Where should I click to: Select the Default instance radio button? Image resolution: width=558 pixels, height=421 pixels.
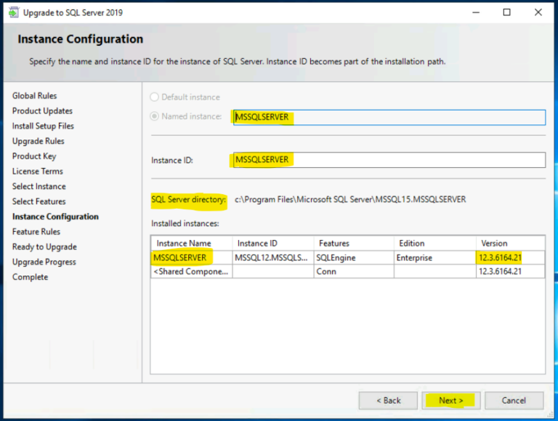[155, 97]
